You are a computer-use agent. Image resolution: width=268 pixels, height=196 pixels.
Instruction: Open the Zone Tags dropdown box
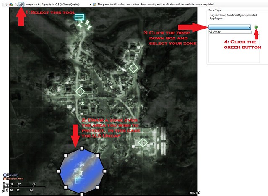pos(229,27)
